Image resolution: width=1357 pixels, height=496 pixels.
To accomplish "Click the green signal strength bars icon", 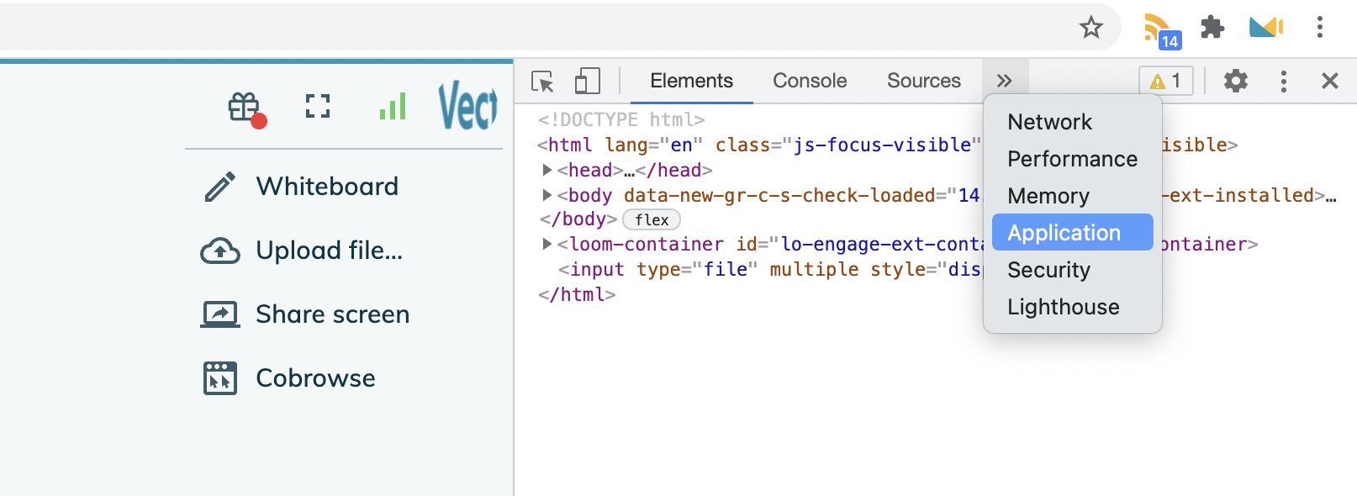I will (392, 106).
